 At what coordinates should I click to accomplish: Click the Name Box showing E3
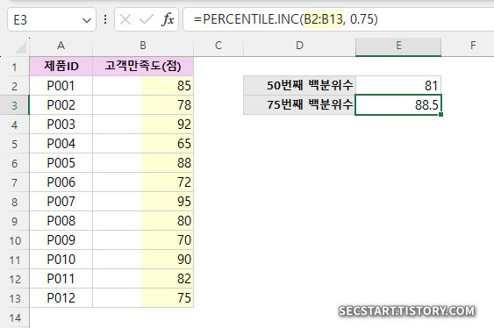(x=52, y=20)
